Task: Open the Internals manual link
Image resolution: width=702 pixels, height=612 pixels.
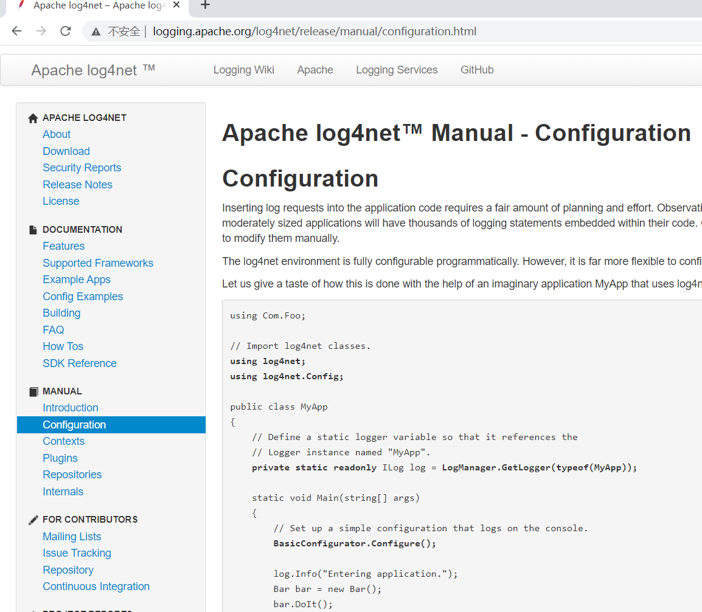Action: pos(63,492)
